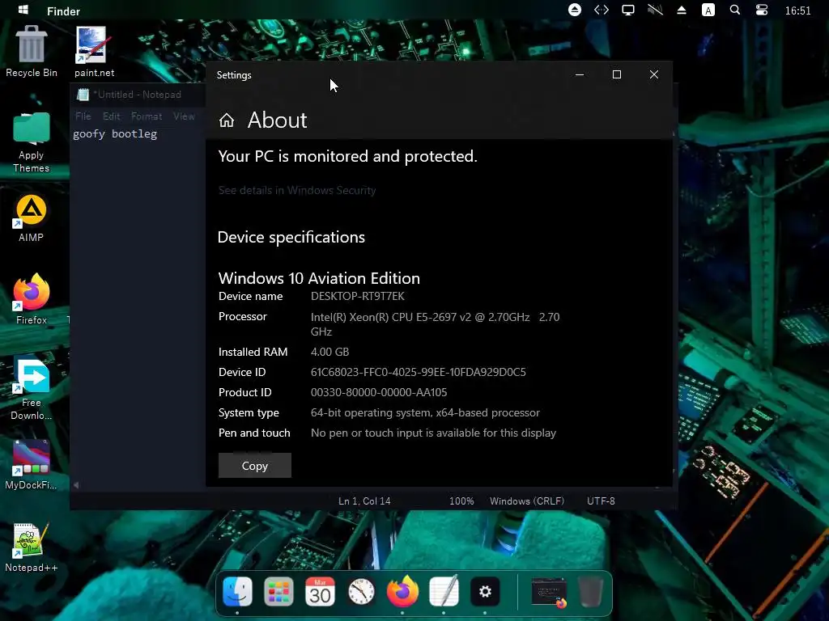The width and height of the screenshot is (829, 621).
Task: Open the View menu in Notepad
Action: click(x=184, y=116)
